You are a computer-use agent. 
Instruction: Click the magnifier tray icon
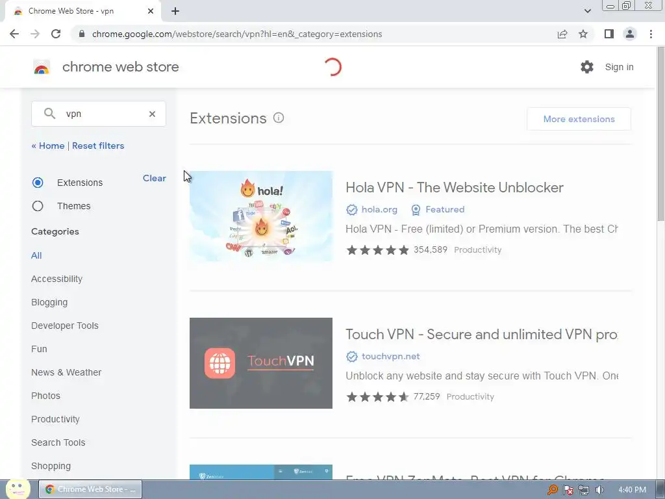pyautogui.click(x=552, y=490)
